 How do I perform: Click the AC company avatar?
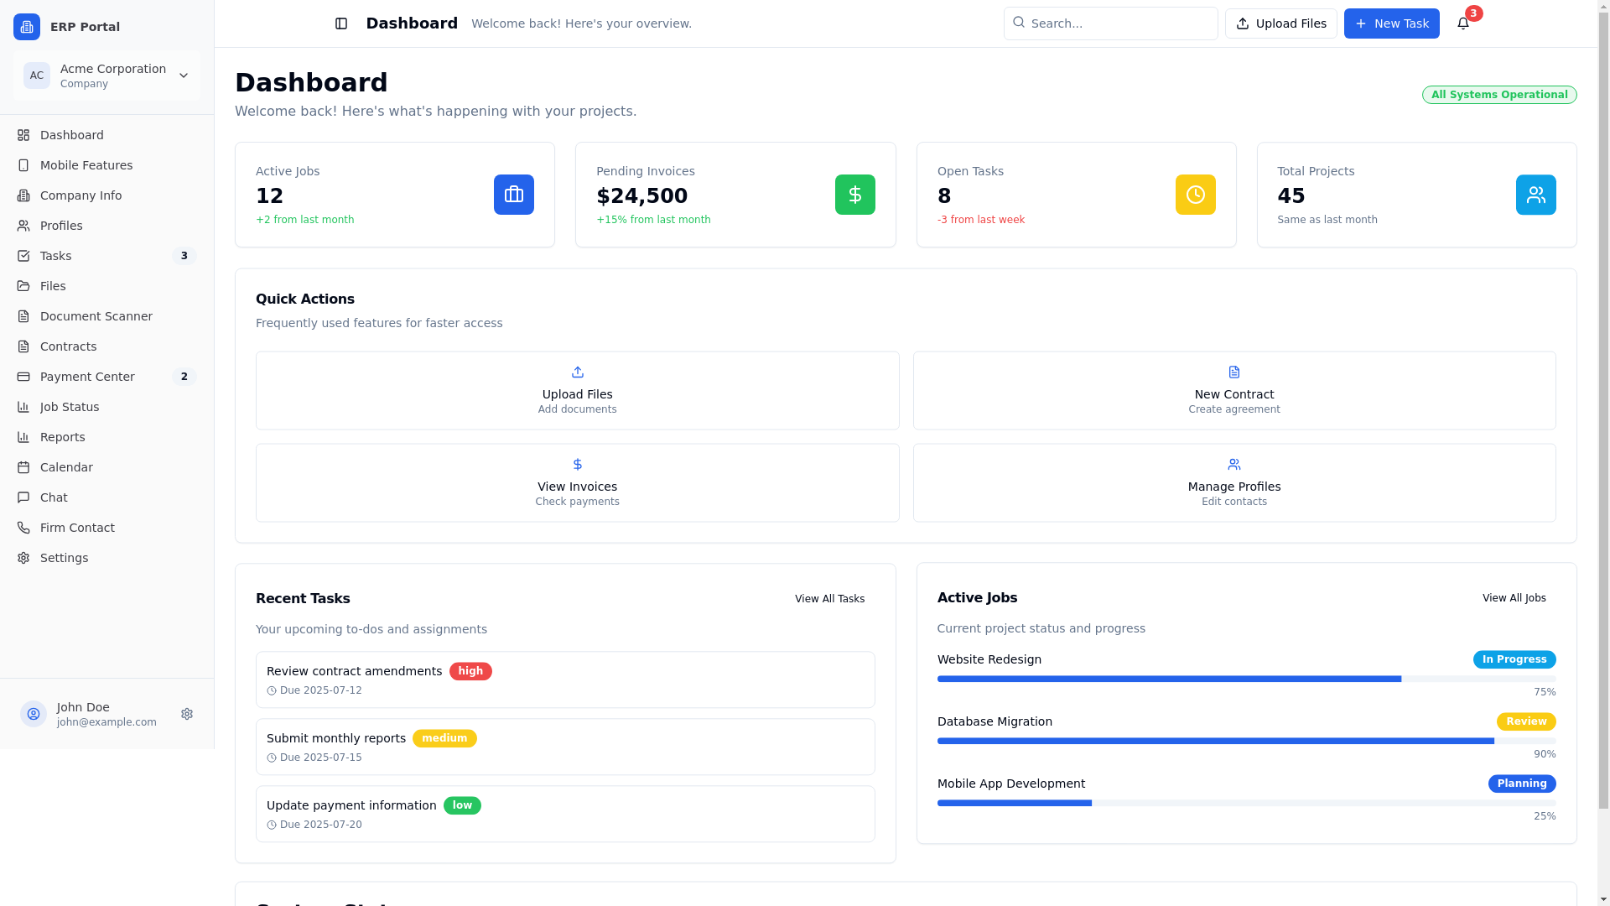(37, 75)
